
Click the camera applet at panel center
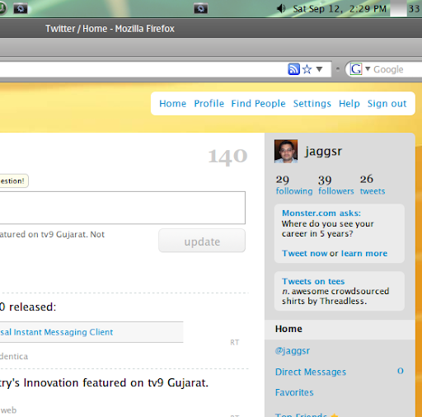click(200, 9)
